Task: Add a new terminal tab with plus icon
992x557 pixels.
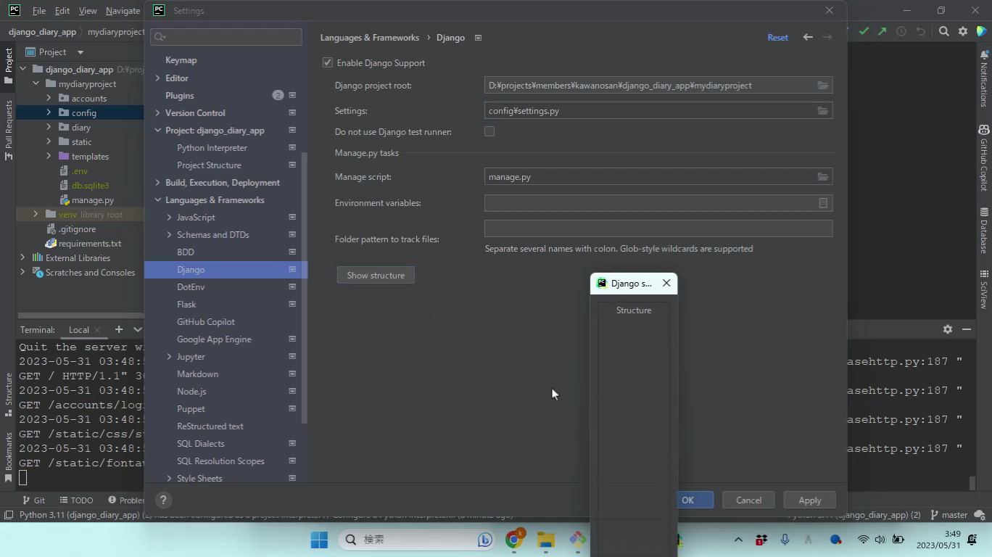Action: coord(119,329)
